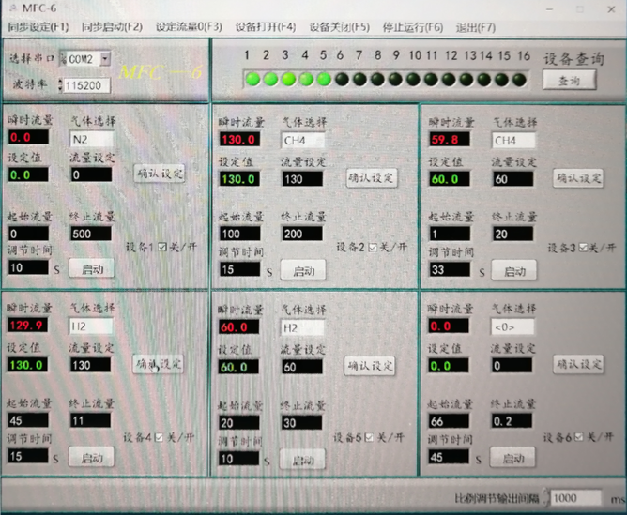Open the COM2 serial port dropdown
The width and height of the screenshot is (627, 515).
click(x=104, y=59)
